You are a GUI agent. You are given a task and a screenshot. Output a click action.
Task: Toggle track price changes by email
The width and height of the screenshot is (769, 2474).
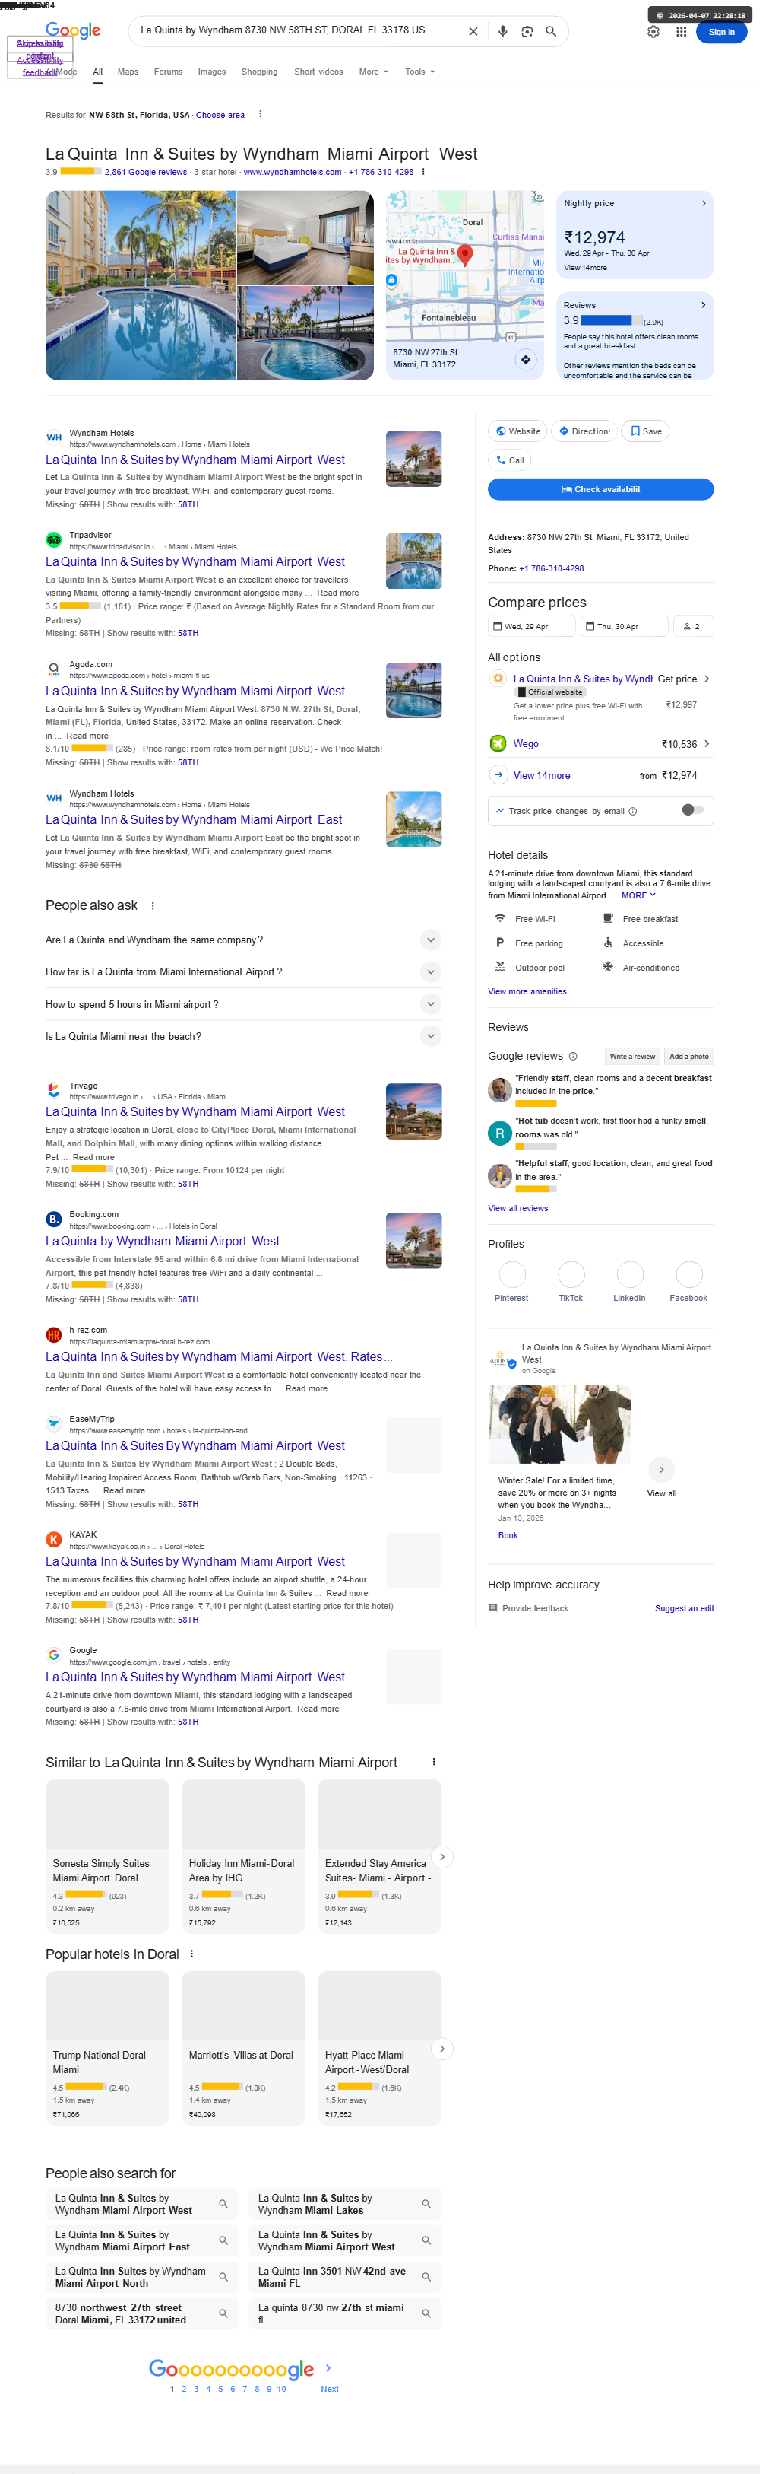tap(692, 809)
